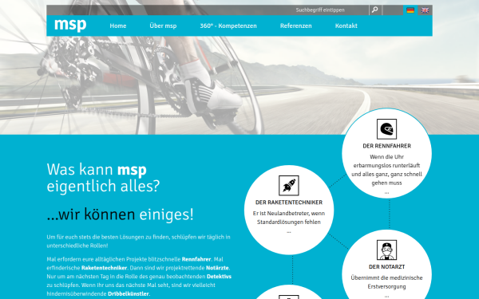Click the DER NOTARZT heading
Image resolution: width=479 pixels, height=299 pixels.
[386, 266]
